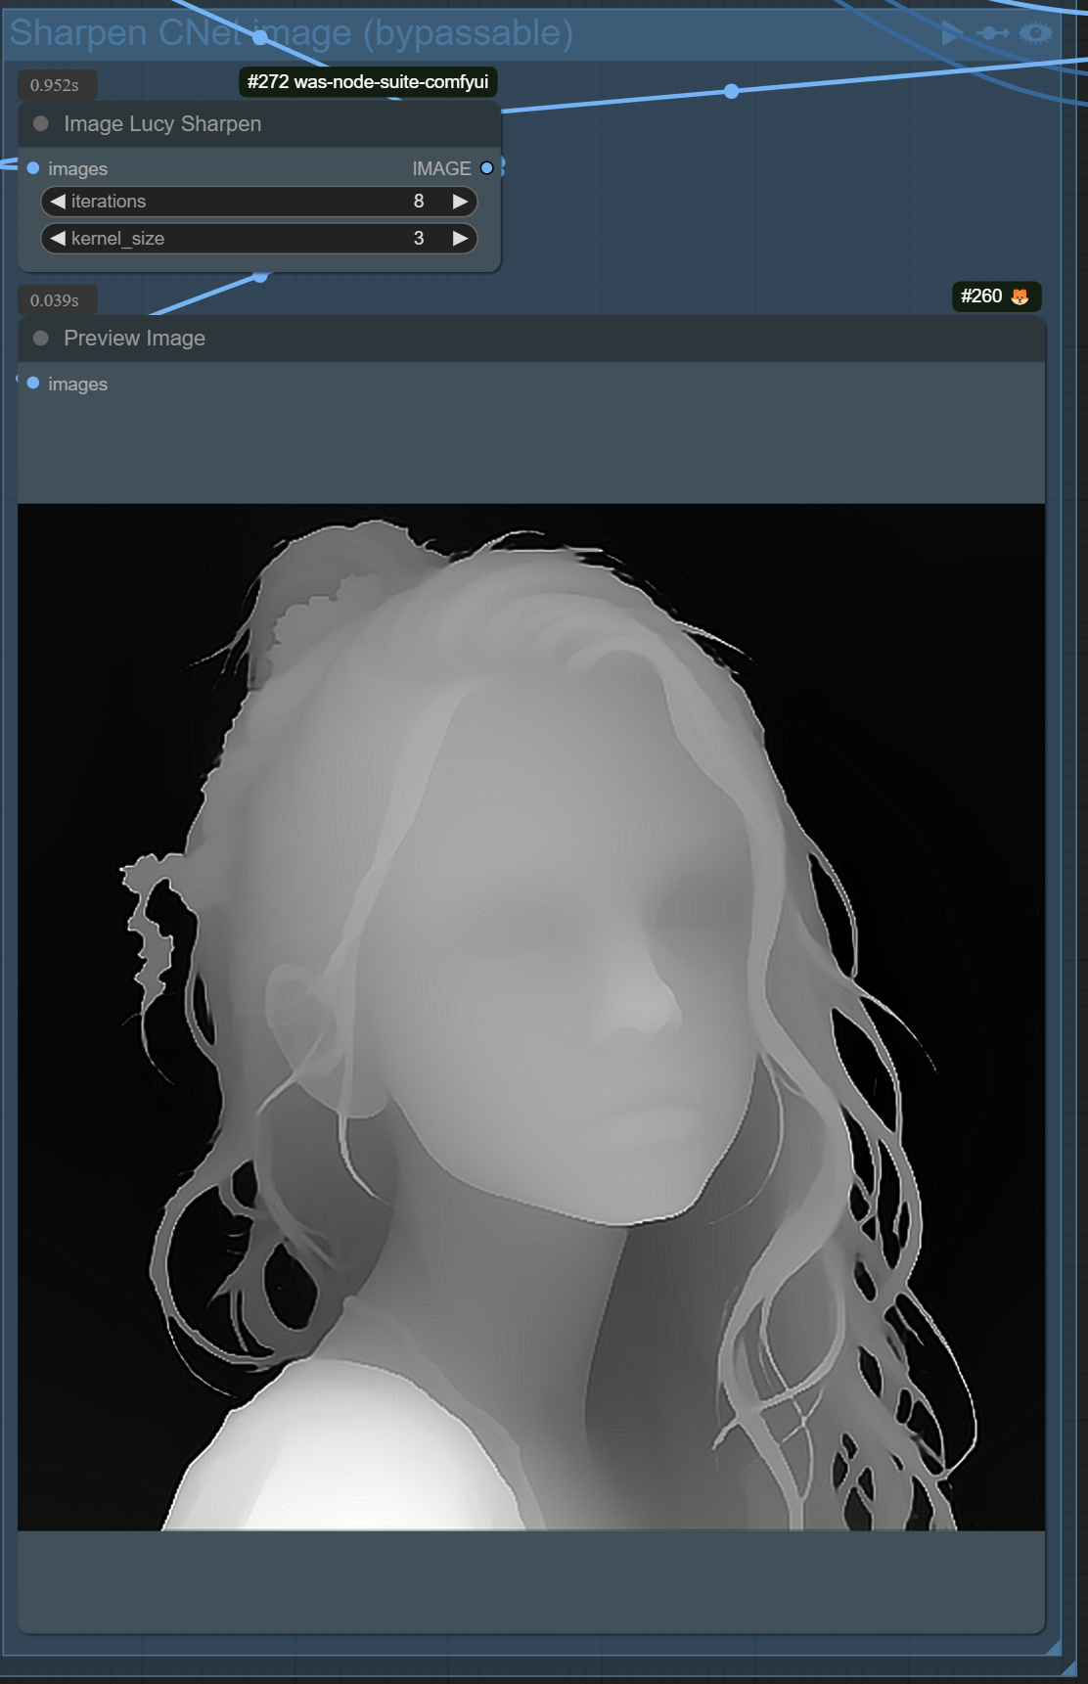Viewport: 1088px width, 1684px height.
Task: Select the Preview Image node title
Action: click(x=135, y=338)
